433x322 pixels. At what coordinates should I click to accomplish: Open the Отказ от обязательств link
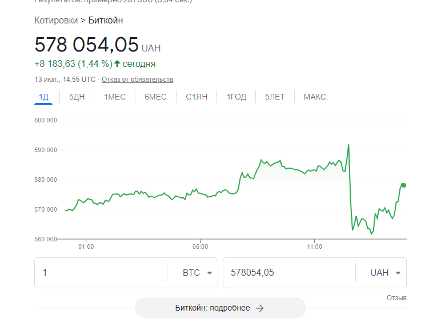(137, 79)
